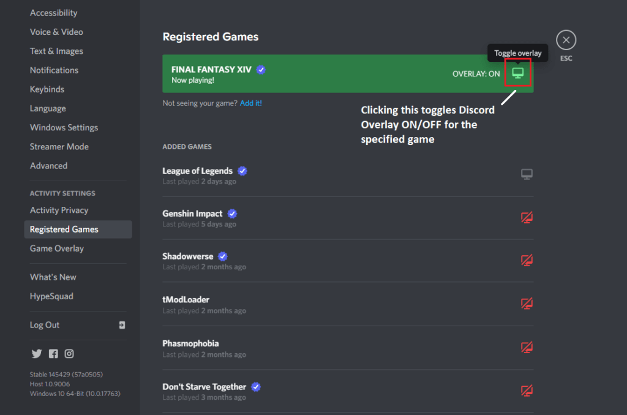This screenshot has width=627, height=415.
Task: Click the 'Add it!' link
Action: (250, 103)
